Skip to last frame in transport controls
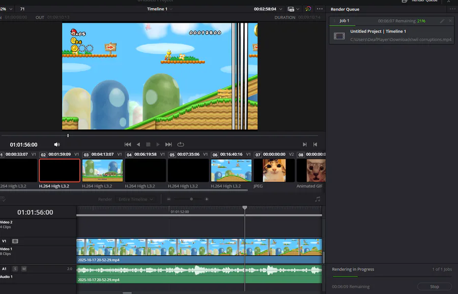Screen dimensions: 458x294 (168, 145)
